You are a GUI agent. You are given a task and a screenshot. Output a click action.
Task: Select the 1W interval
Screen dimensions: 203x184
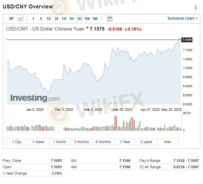(87, 19)
